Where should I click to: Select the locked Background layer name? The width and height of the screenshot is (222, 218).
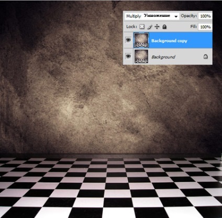click(x=163, y=57)
